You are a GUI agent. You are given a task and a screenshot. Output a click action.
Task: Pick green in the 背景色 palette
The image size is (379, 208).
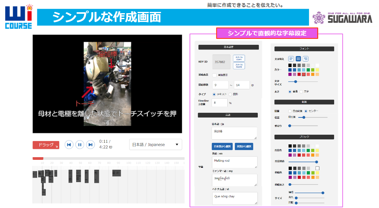pyautogui.click(x=308, y=150)
